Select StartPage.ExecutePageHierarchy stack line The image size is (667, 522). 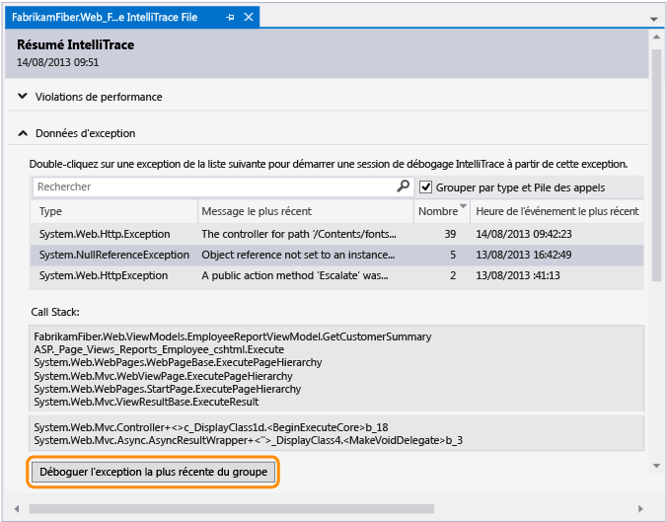168,389
